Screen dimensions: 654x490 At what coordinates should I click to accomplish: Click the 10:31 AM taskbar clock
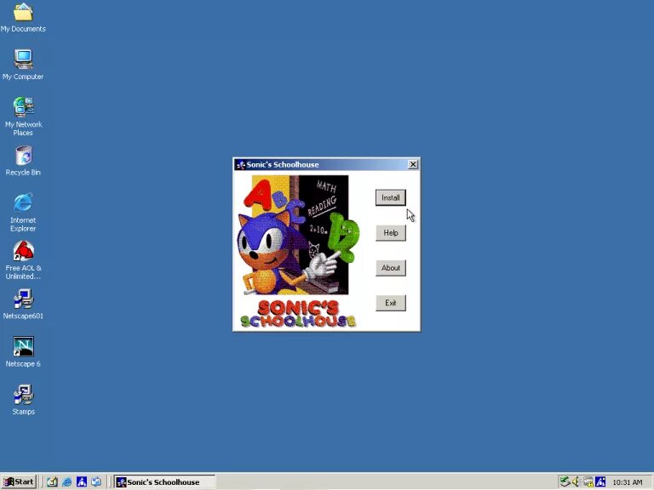point(628,482)
